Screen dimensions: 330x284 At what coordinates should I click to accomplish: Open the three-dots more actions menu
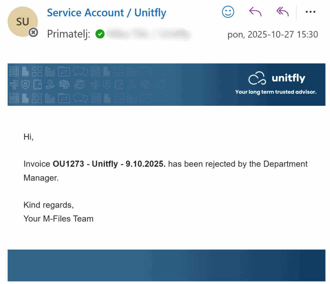click(x=310, y=12)
